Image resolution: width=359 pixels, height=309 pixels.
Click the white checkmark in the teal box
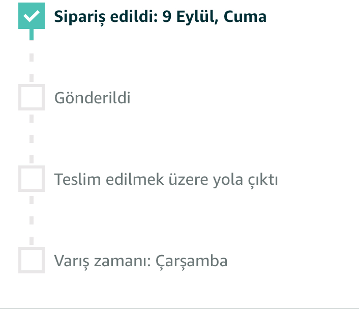(x=32, y=16)
